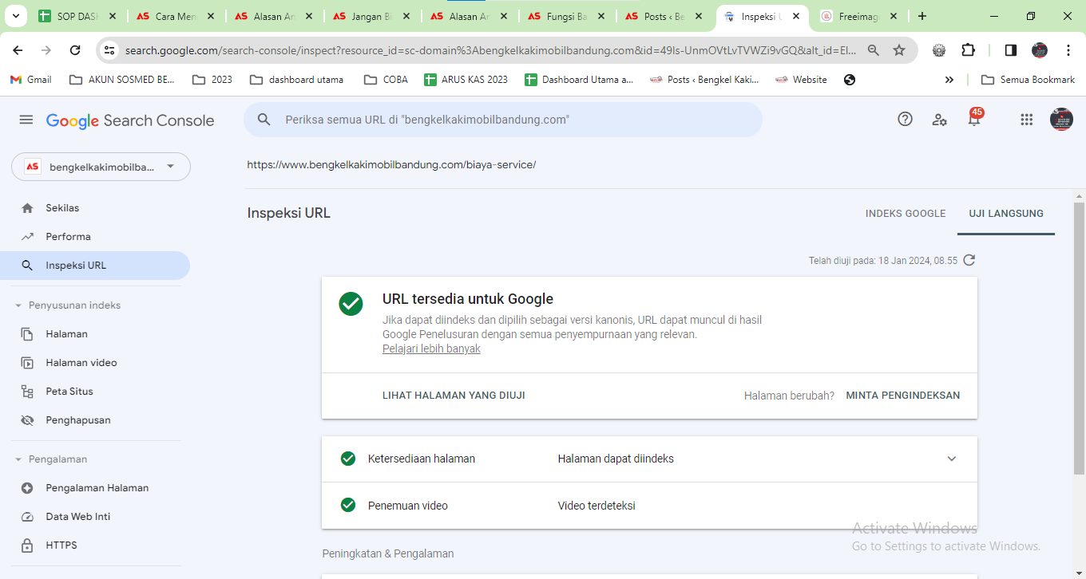Open the dashboard utama bookmark folder

[x=297, y=80]
